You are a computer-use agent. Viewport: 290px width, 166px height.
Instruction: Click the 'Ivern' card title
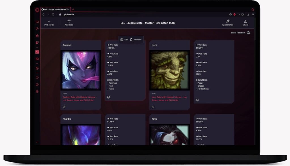(154, 45)
